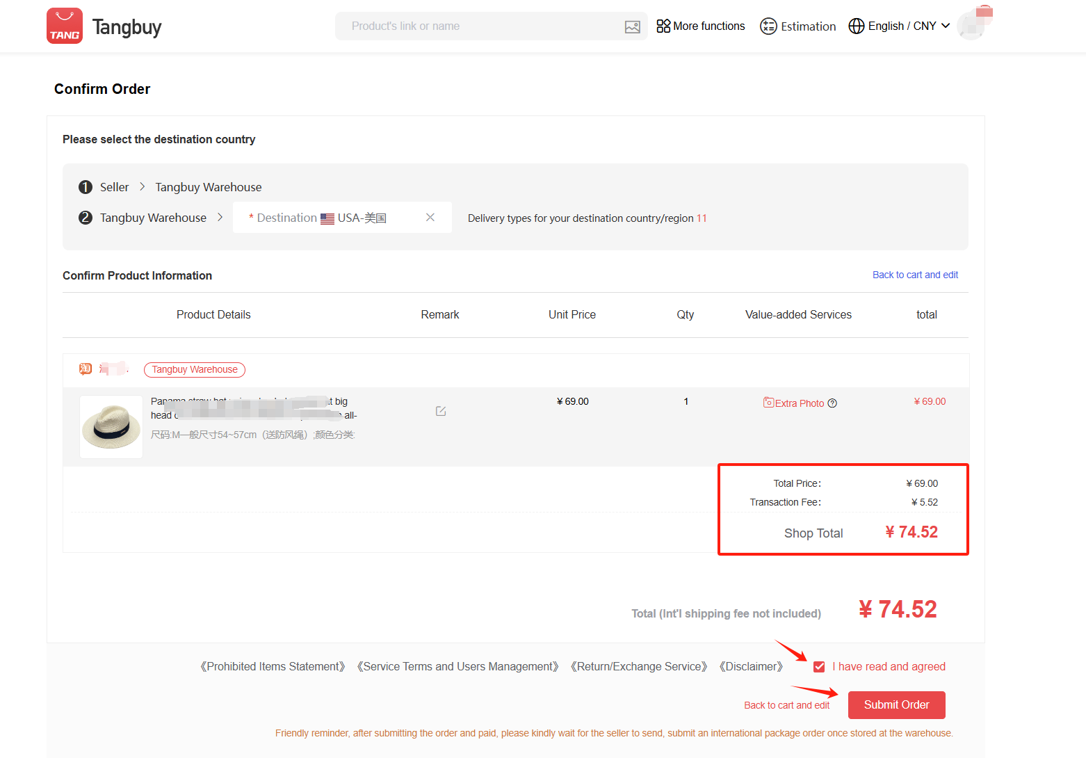Viewport: 1086px width, 758px height.
Task: Open the Estimation calculator
Action: pos(797,26)
